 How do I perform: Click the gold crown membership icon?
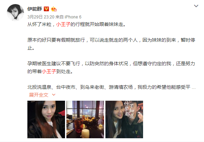point(54,9)
